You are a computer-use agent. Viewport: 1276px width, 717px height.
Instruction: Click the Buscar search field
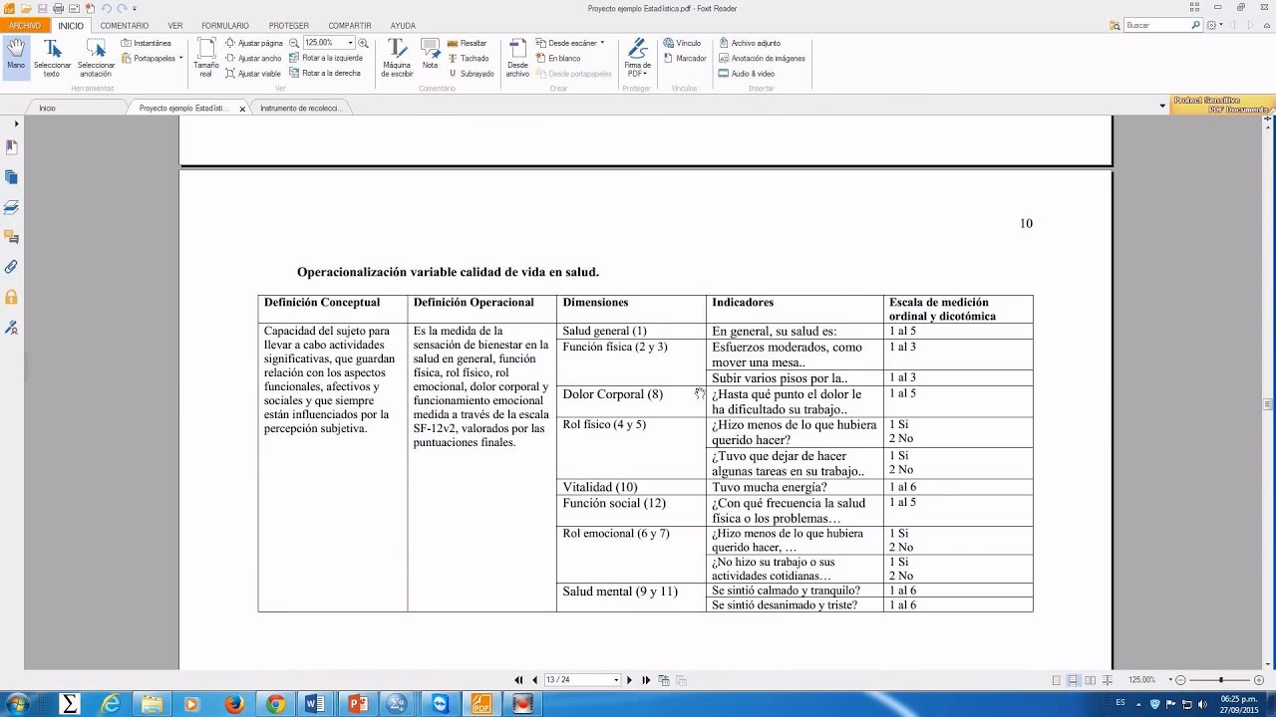[1156, 25]
